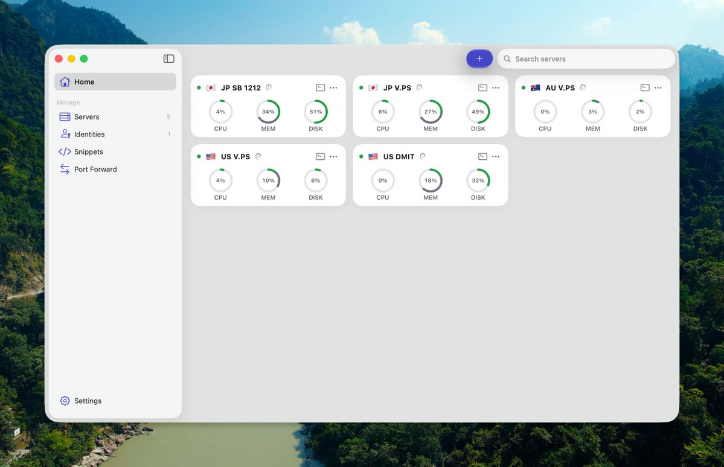Image resolution: width=724 pixels, height=467 pixels.
Task: Click the Australia flag on AU V.PS
Action: [536, 87]
